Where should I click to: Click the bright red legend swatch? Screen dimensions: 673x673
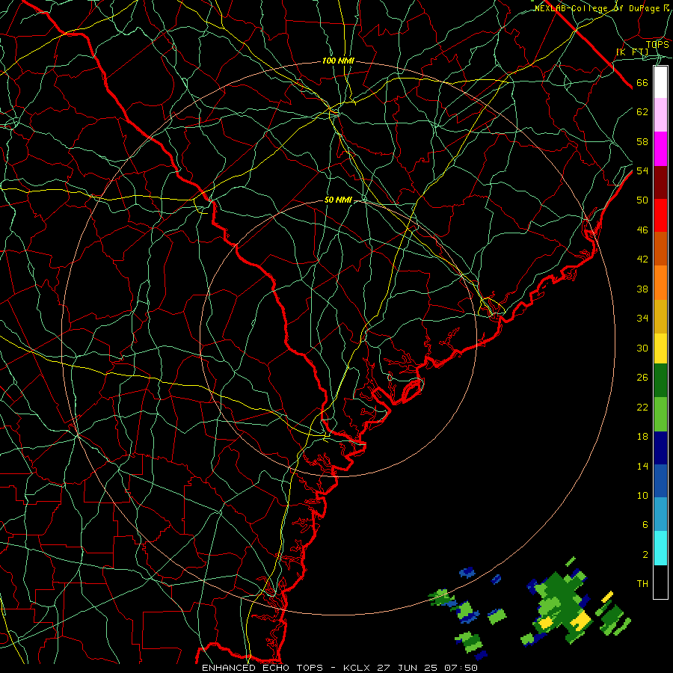[x=660, y=215]
